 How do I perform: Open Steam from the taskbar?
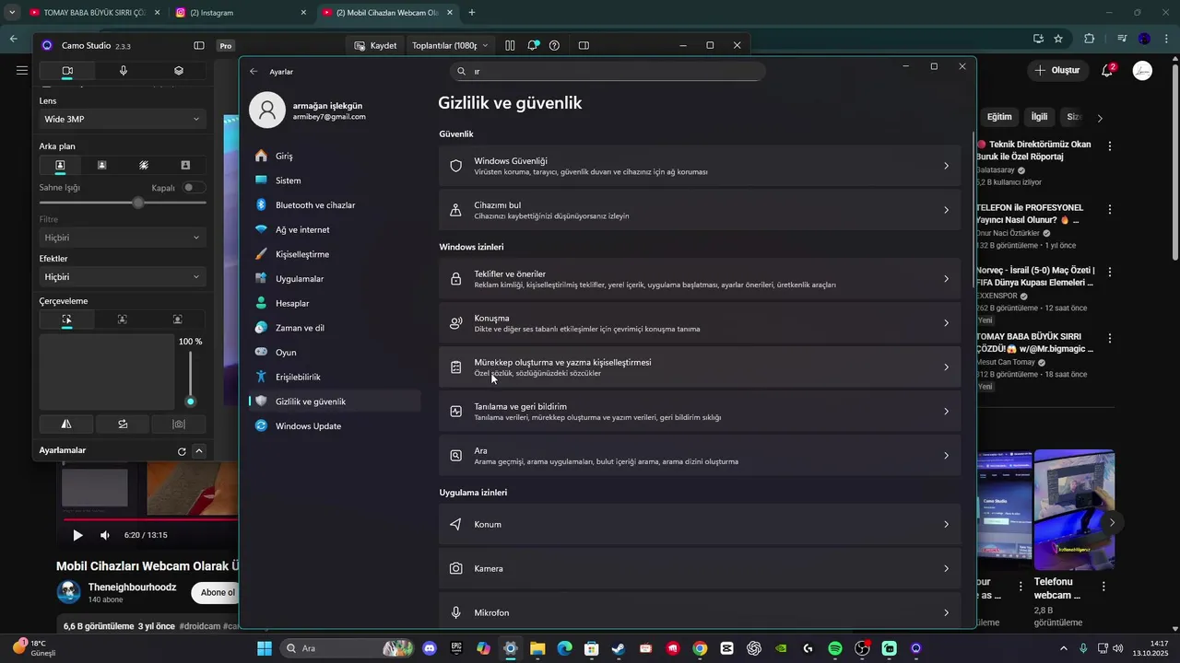click(619, 648)
